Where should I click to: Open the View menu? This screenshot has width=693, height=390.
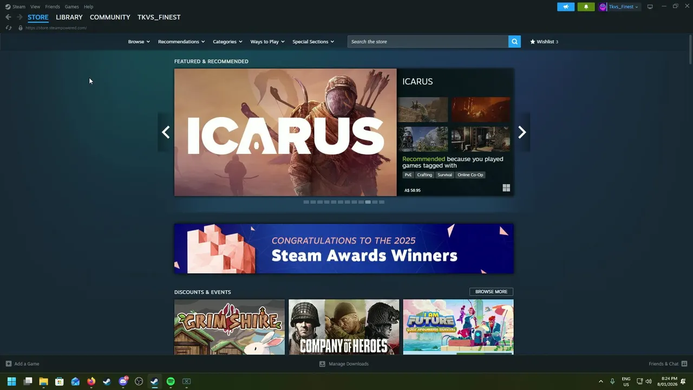(35, 6)
